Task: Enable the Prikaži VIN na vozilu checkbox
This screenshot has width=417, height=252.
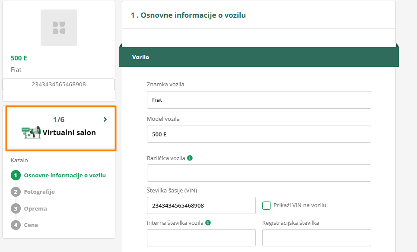Action: [267, 205]
